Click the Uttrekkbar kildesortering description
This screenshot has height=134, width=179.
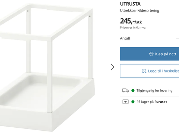tap(139, 10)
